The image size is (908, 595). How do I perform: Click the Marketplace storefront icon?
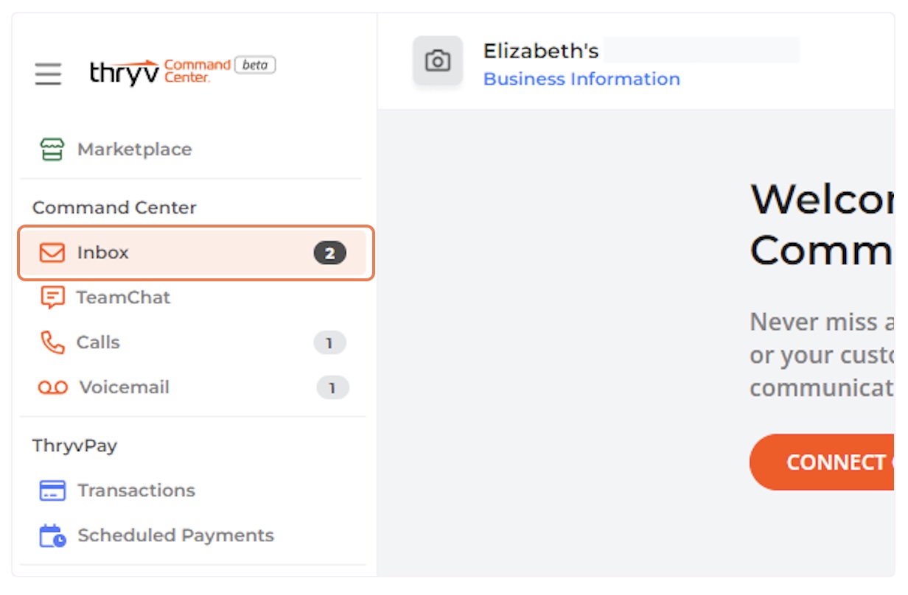[x=52, y=149]
